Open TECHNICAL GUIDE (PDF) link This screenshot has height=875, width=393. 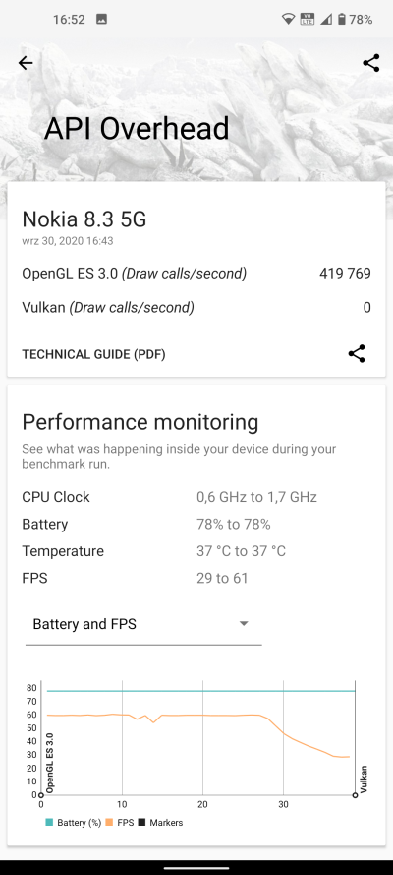pyautogui.click(x=93, y=354)
